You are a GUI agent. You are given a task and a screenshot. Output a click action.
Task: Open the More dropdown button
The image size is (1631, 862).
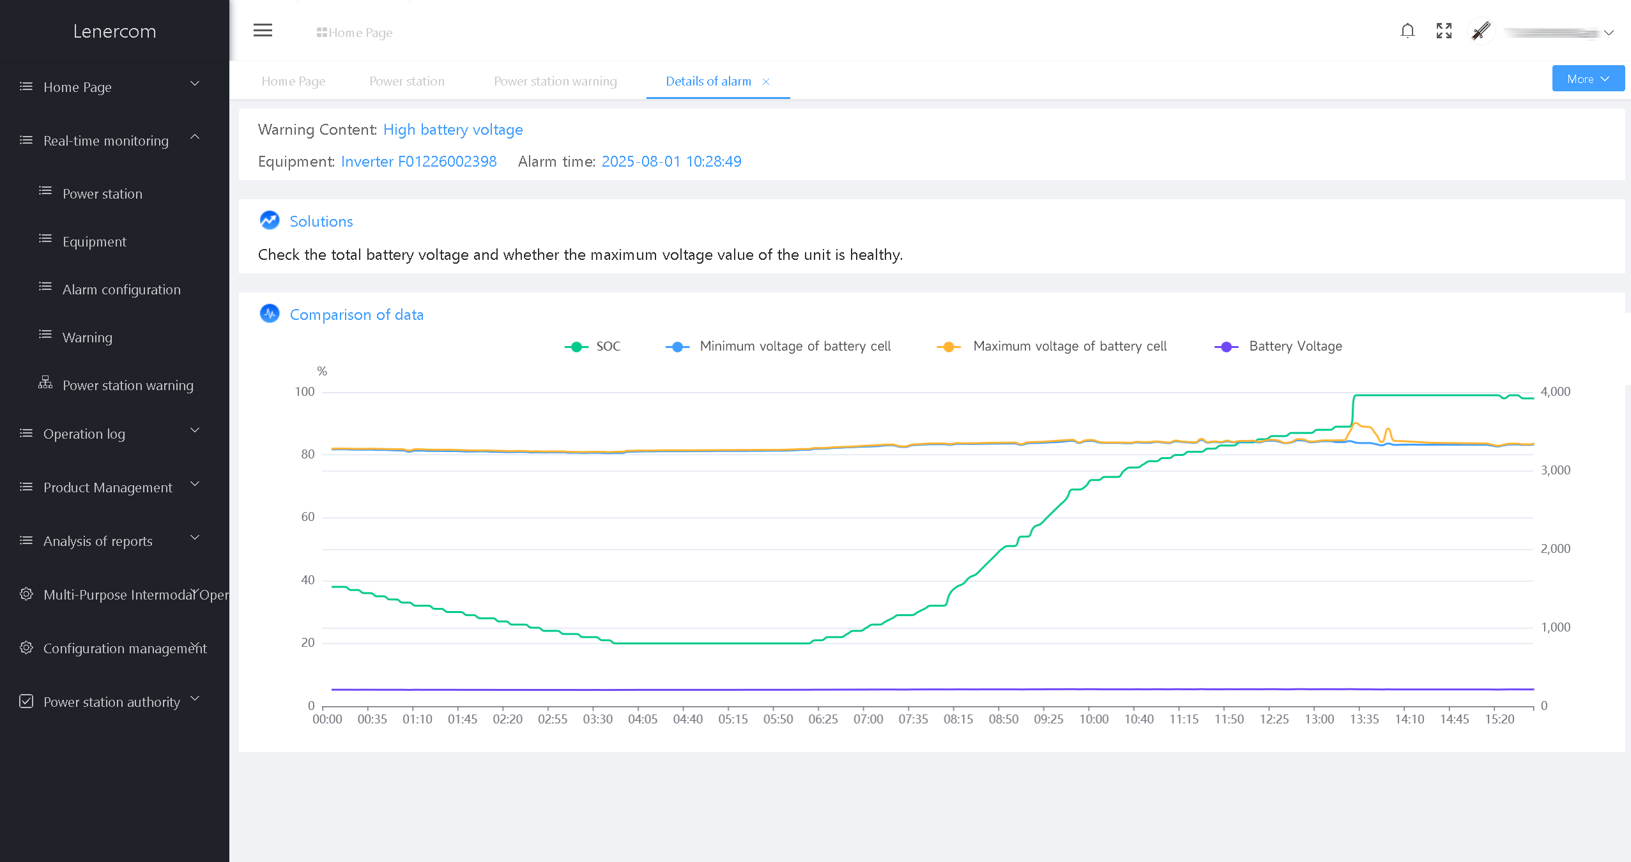1588,79
